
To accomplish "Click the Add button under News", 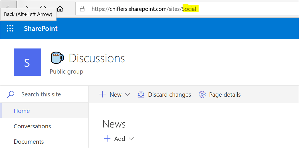I will (x=119, y=139).
